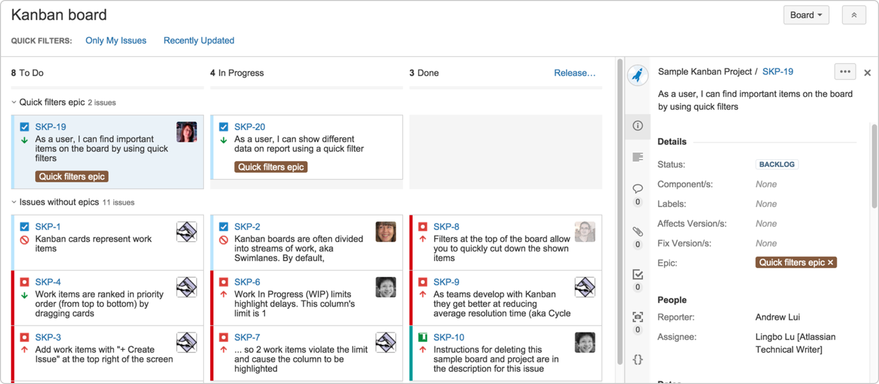
Task: Remove the Quick filters epic tag
Action: (x=830, y=263)
